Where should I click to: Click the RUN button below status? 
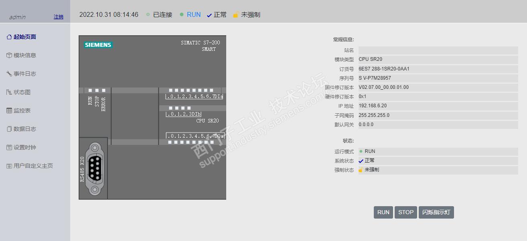click(383, 212)
